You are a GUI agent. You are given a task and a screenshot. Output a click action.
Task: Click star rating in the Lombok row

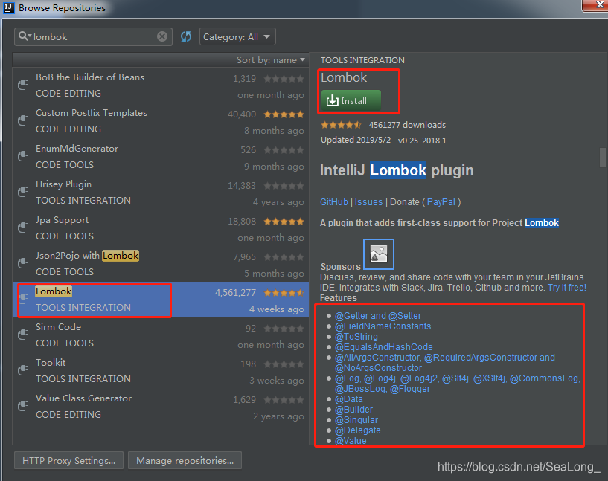[284, 293]
